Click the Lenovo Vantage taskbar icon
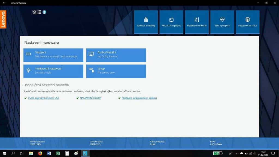Screen dimensions: 279x157 click(85, 153)
